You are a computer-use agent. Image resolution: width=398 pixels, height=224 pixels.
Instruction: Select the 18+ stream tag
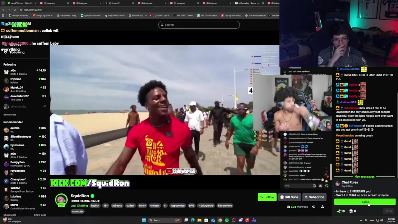[105, 206]
